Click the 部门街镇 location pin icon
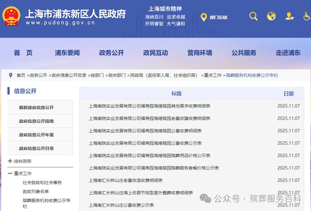Screen dimensions: 311x211 pyautogui.click(x=203, y=17)
